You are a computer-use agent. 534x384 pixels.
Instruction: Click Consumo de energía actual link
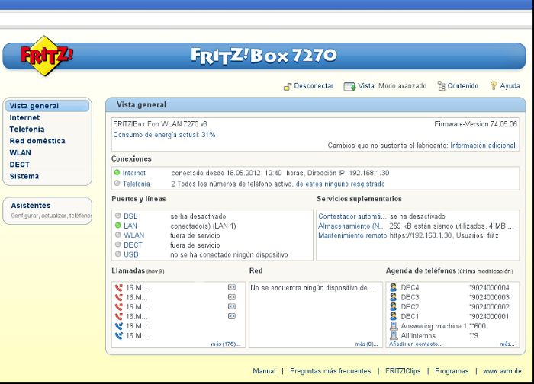pyautogui.click(x=164, y=134)
